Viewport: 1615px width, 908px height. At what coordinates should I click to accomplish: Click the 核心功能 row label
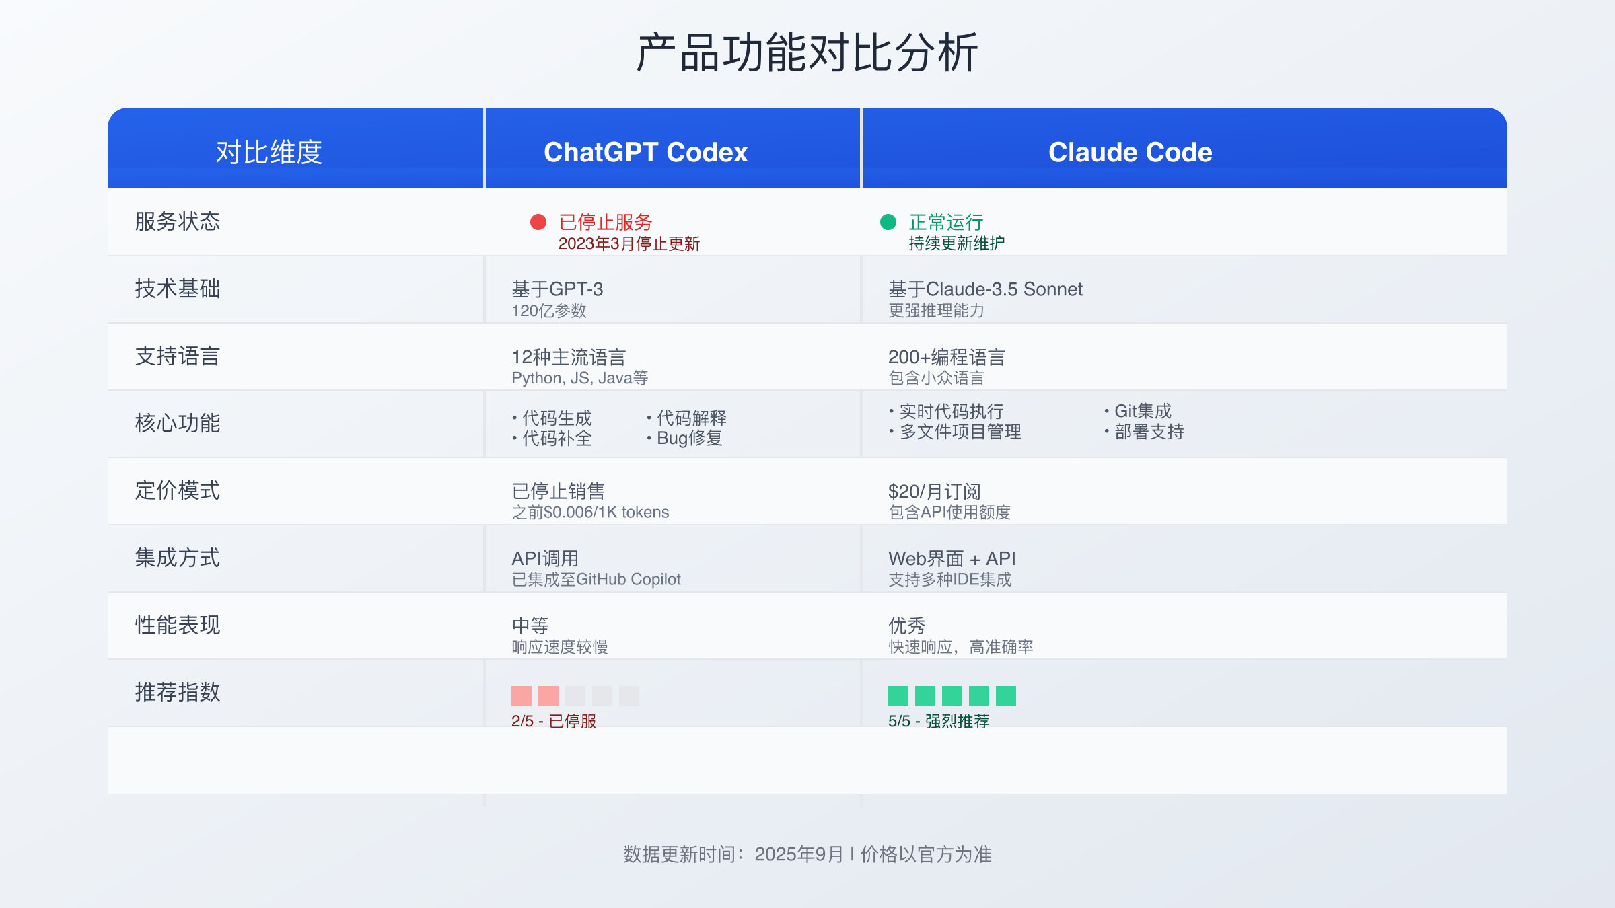[178, 423]
